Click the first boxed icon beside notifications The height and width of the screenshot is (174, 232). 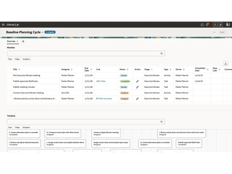click(x=215, y=25)
